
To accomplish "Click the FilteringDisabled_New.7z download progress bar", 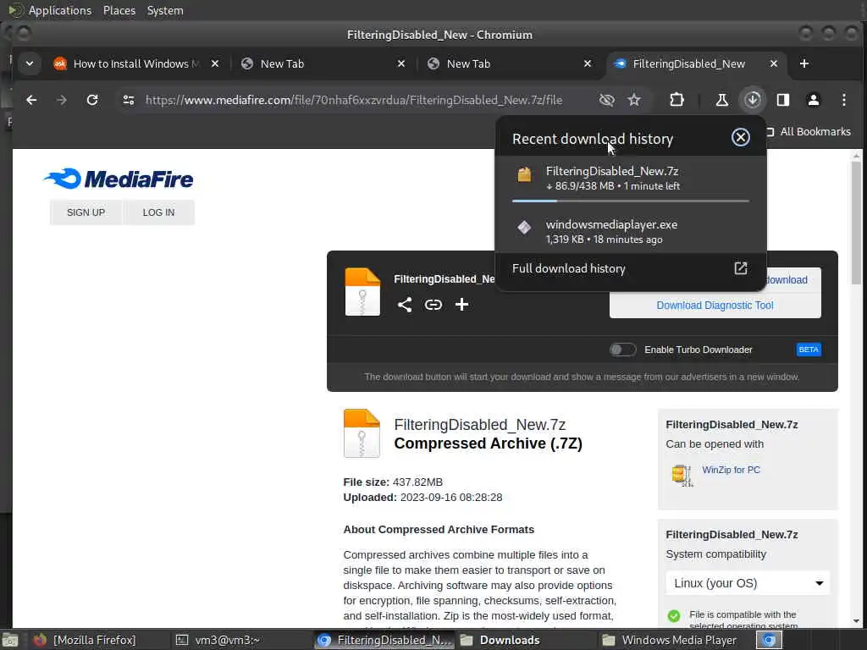I will (630, 201).
